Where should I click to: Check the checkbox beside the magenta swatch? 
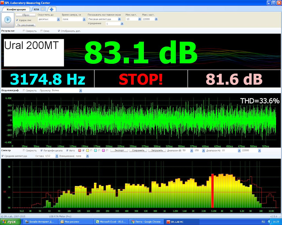(107, 150)
